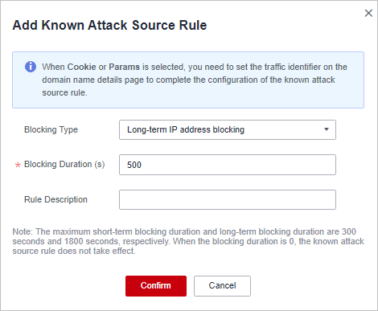Click the dialog title Add Known Attack Source Rule
Viewport: 378px width, 311px height.
pyautogui.click(x=109, y=25)
